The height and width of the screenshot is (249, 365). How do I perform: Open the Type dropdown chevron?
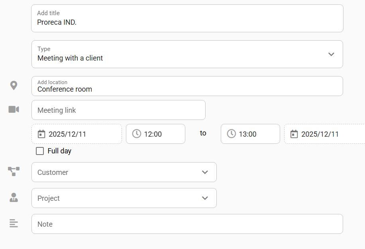(331, 54)
